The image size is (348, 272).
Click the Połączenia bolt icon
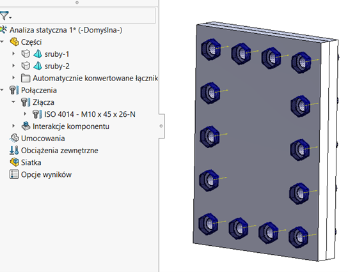14,90
